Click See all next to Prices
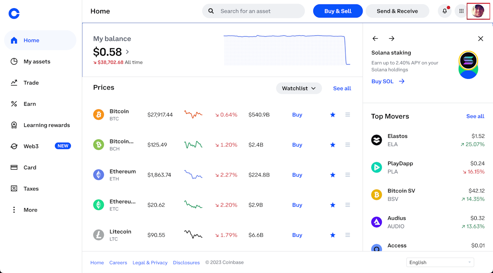 click(342, 88)
